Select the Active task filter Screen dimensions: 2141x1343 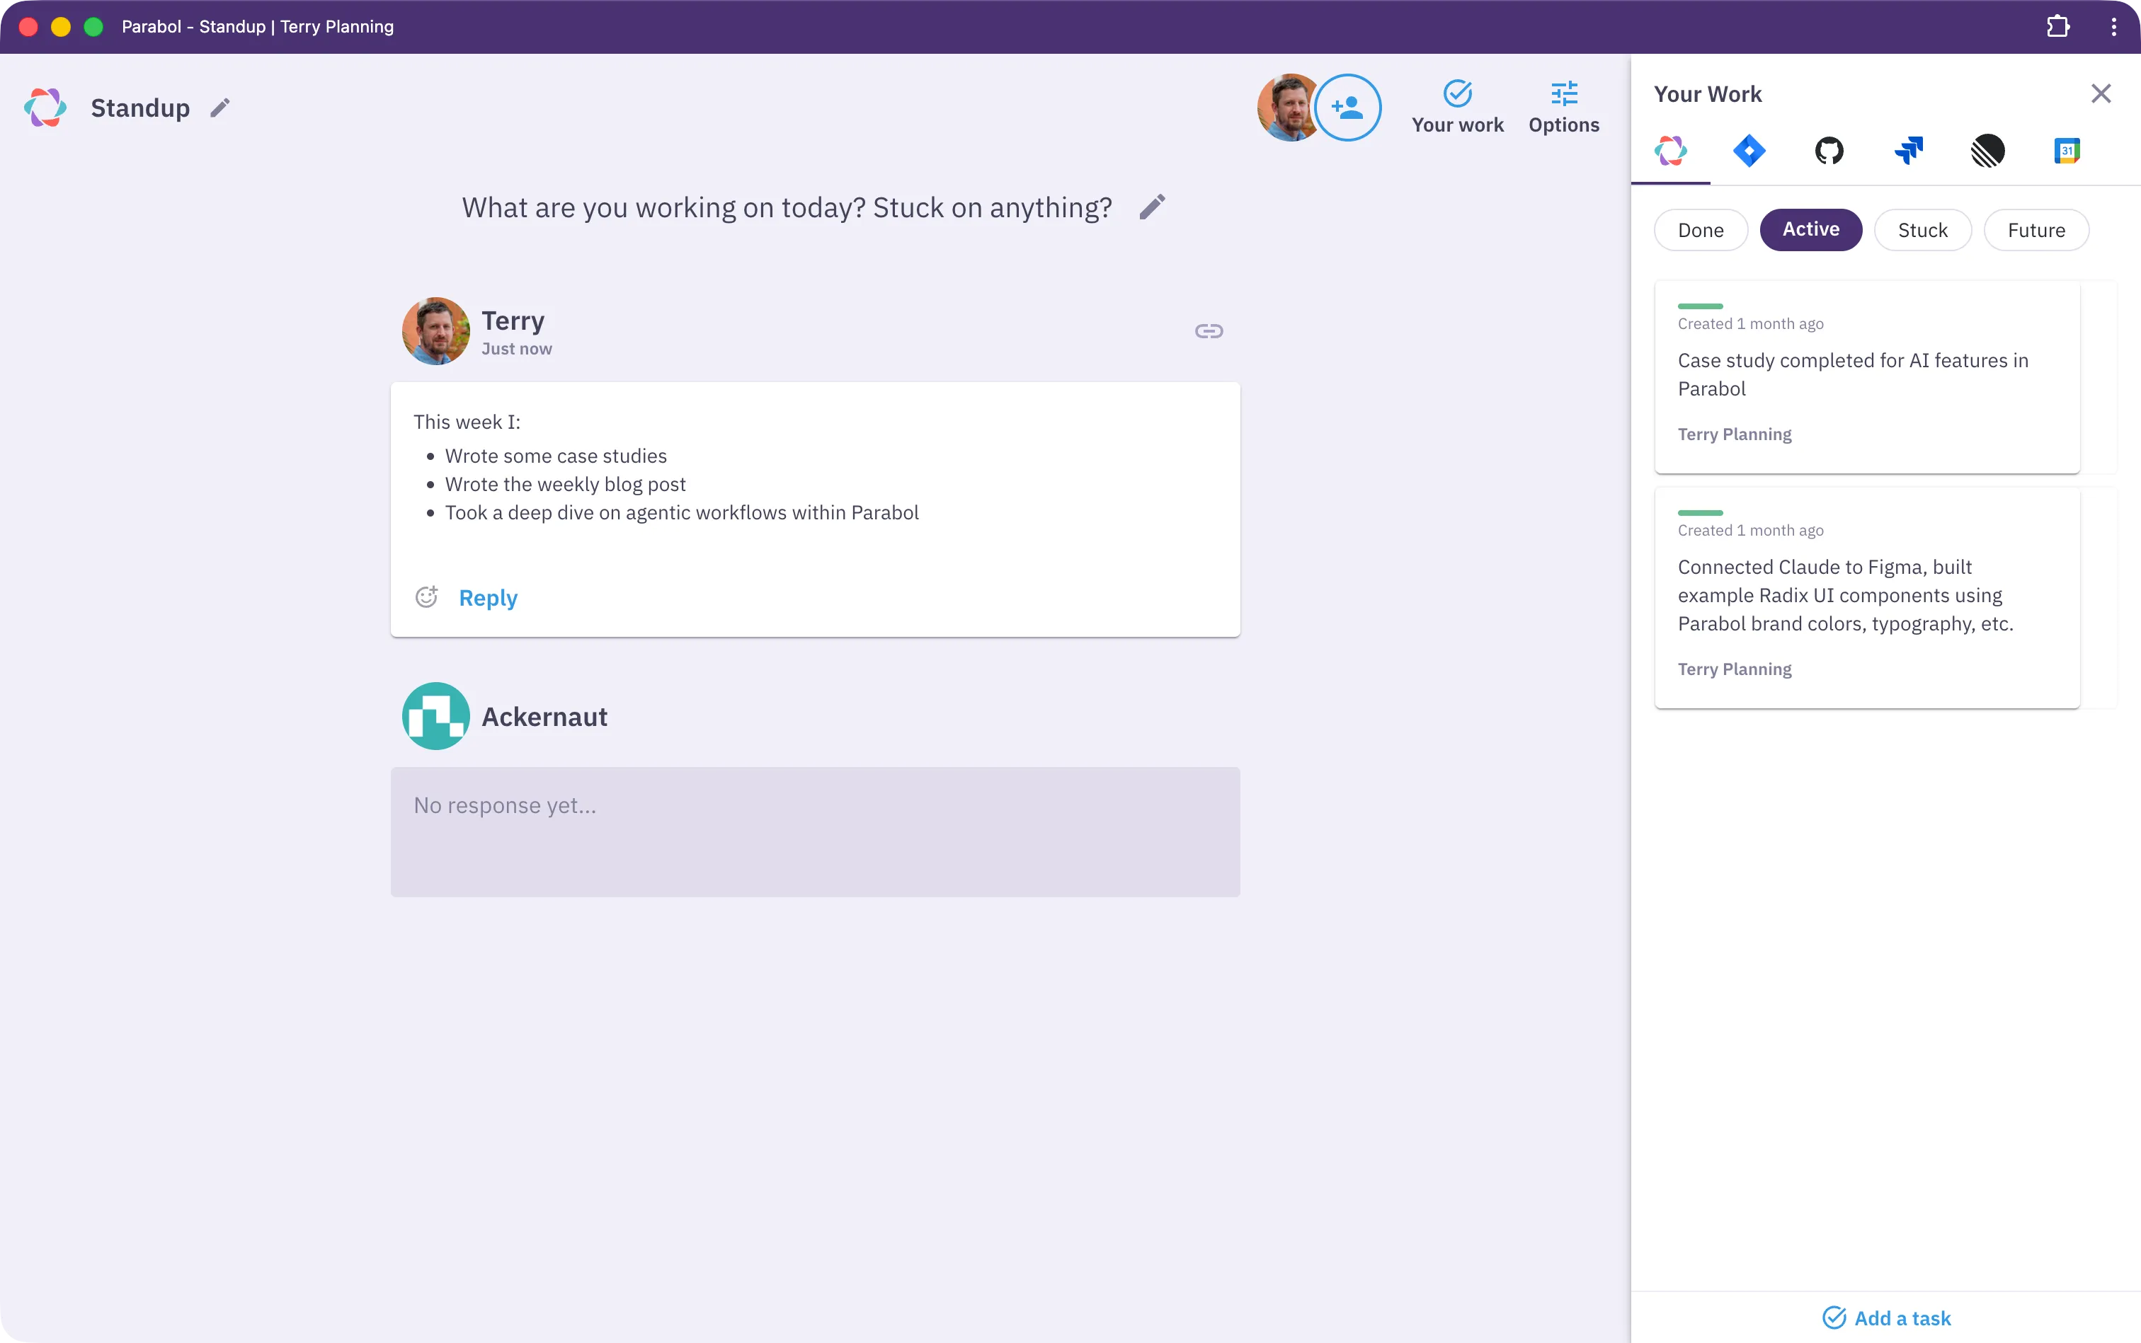click(x=1810, y=230)
